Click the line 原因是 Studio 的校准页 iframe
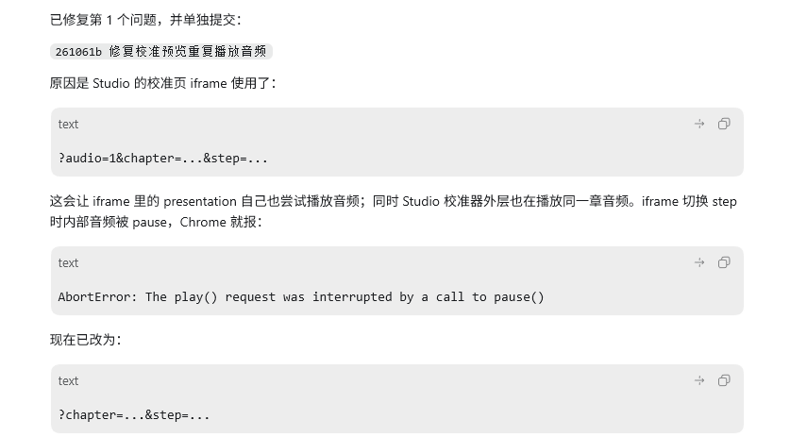This screenshot has width=807, height=437. pos(163,83)
